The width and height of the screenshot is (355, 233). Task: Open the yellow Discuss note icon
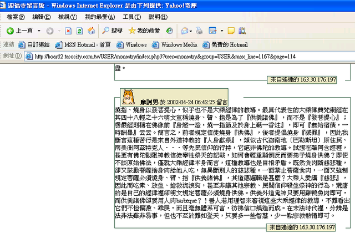tap(231, 31)
